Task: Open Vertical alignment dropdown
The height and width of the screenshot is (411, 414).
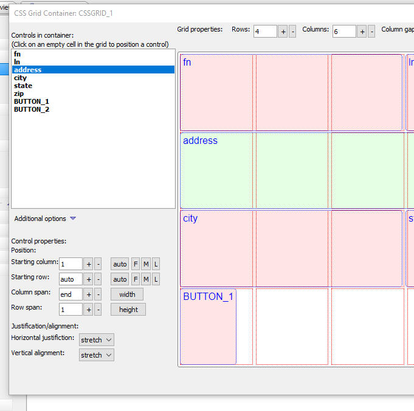Action: click(97, 355)
